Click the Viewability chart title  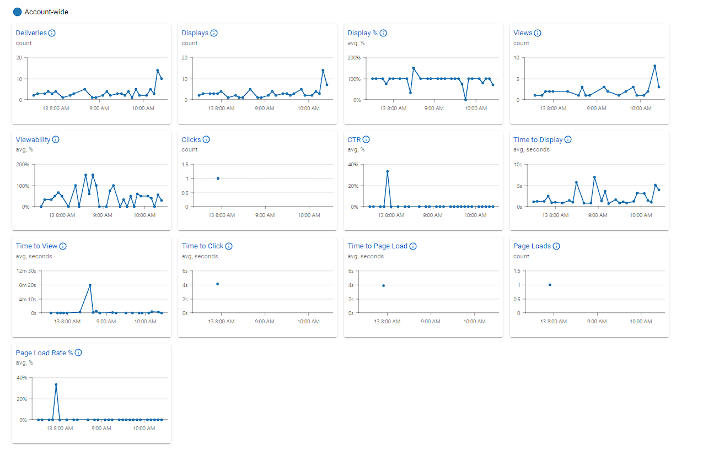click(33, 139)
